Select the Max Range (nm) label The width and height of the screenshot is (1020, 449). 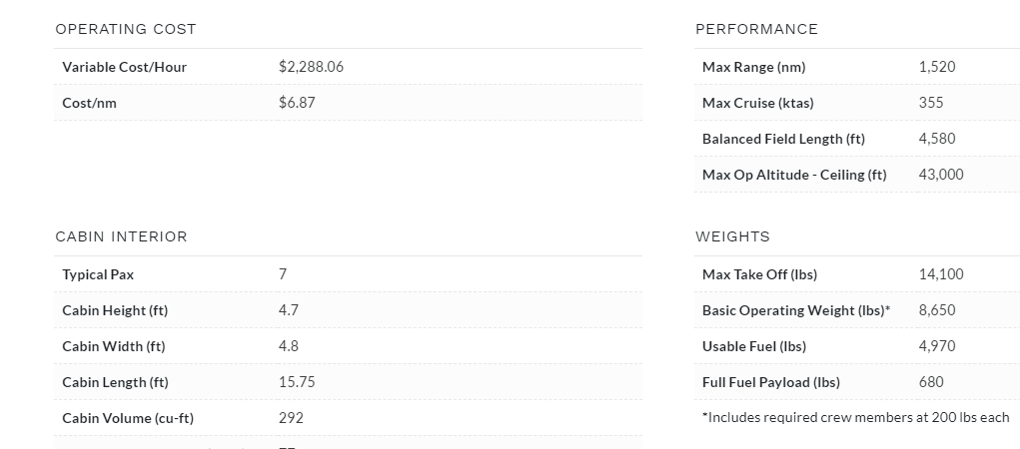(x=753, y=67)
